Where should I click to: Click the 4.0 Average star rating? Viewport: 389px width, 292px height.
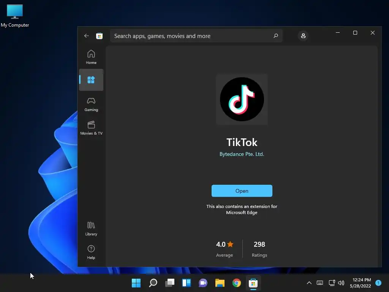coord(225,249)
